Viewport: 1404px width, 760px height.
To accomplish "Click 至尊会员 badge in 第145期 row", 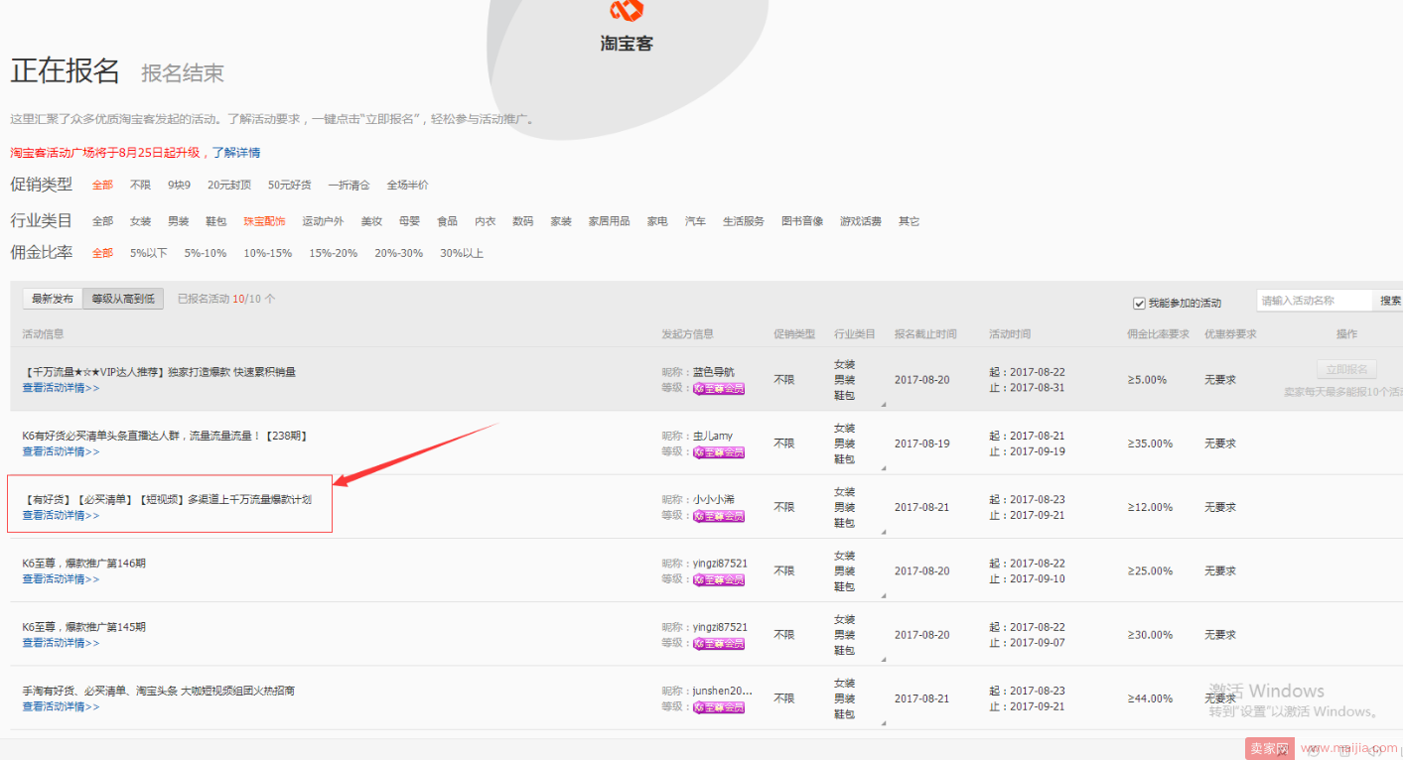I will 719,643.
